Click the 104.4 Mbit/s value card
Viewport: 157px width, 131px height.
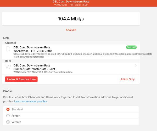pos(71,19)
